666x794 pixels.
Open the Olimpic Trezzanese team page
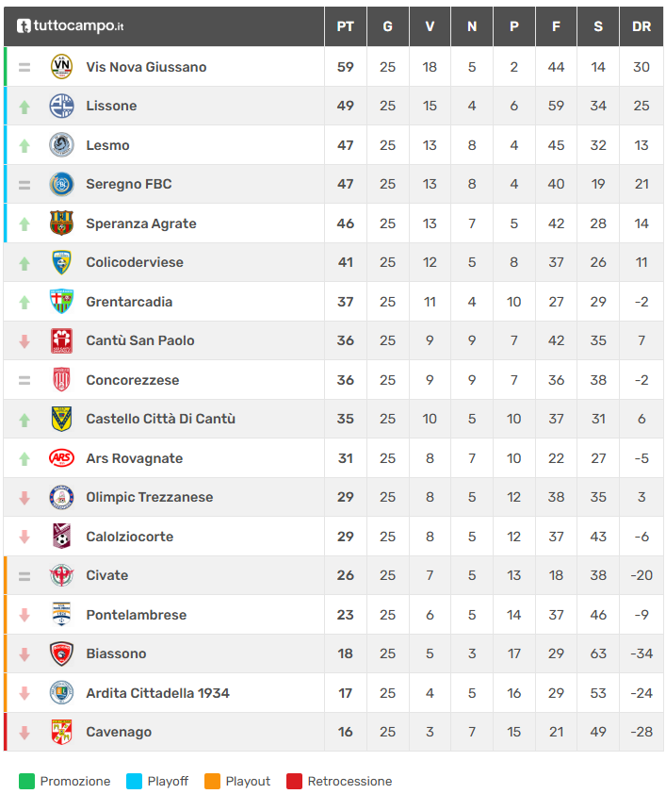tap(150, 497)
